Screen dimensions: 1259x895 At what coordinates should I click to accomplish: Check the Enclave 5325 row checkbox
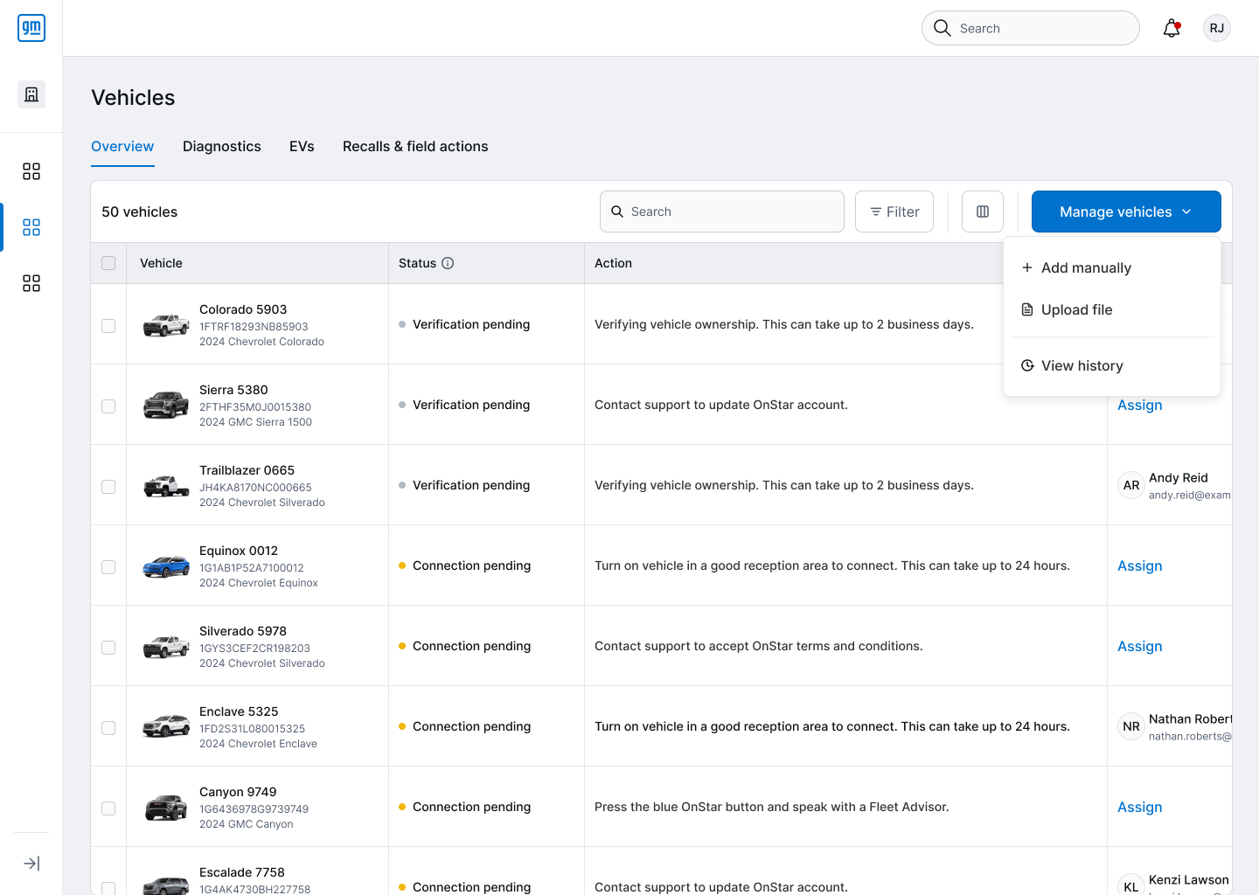pyautogui.click(x=108, y=728)
